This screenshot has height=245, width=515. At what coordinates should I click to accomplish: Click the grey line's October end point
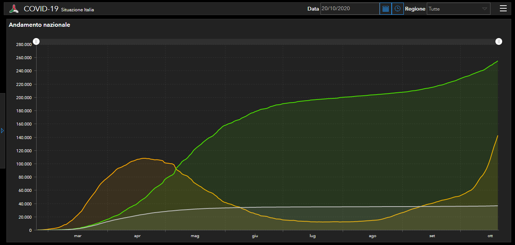pos(498,206)
